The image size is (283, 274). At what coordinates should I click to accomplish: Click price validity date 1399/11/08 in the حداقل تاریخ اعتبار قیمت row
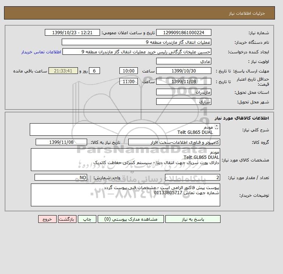click(183, 81)
